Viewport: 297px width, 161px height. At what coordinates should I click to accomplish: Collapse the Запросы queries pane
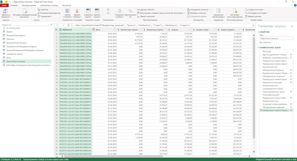tap(52, 24)
